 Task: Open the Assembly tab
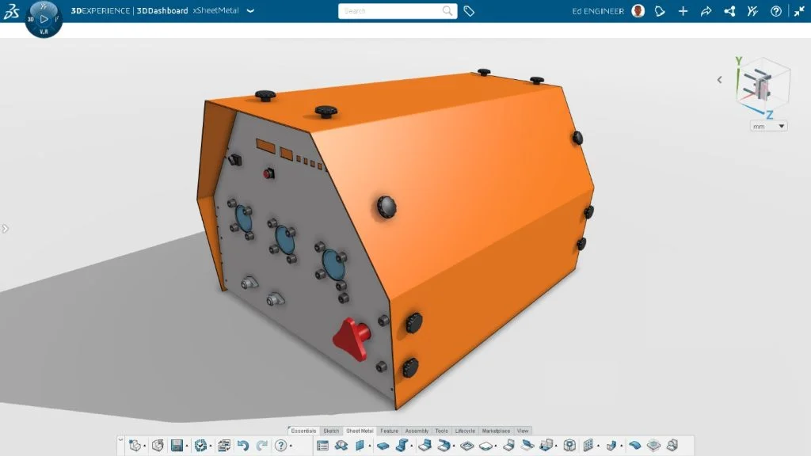pyautogui.click(x=417, y=431)
